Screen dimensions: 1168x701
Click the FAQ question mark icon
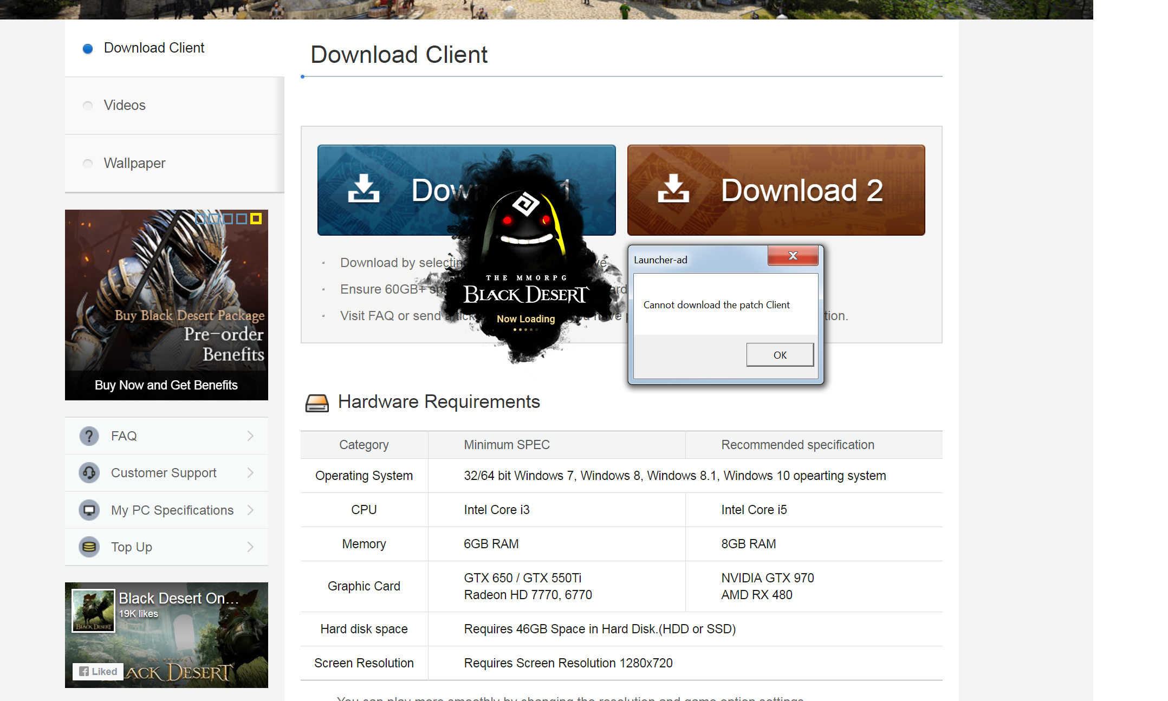click(x=89, y=436)
